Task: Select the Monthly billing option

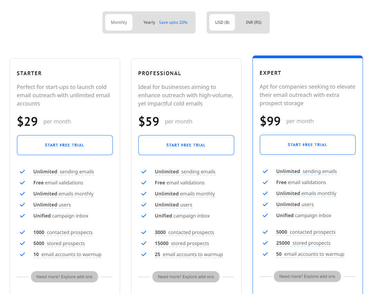Action: [119, 22]
